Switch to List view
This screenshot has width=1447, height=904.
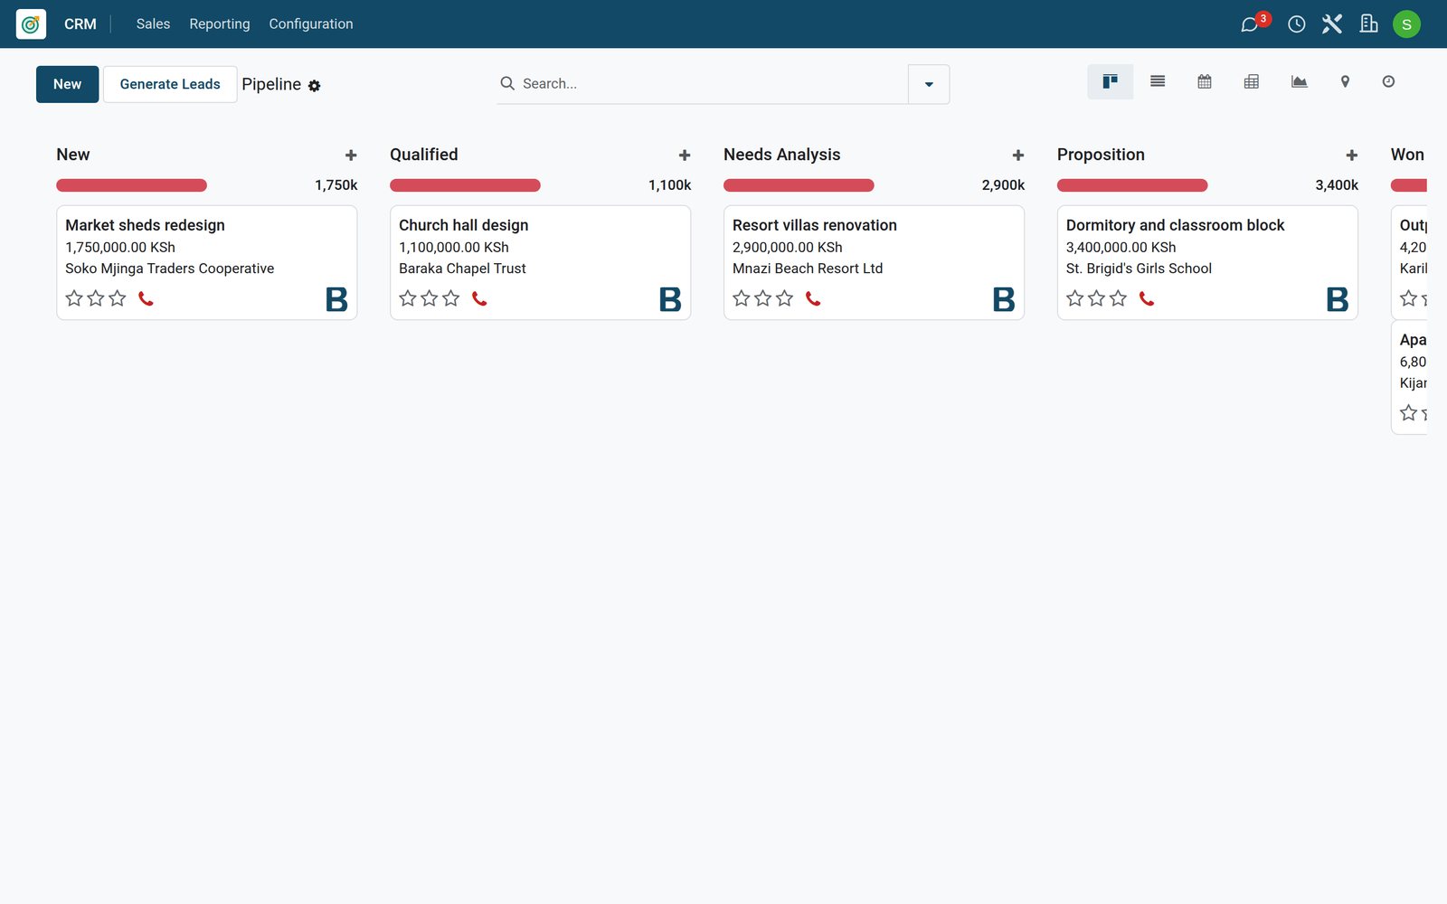pos(1158,82)
